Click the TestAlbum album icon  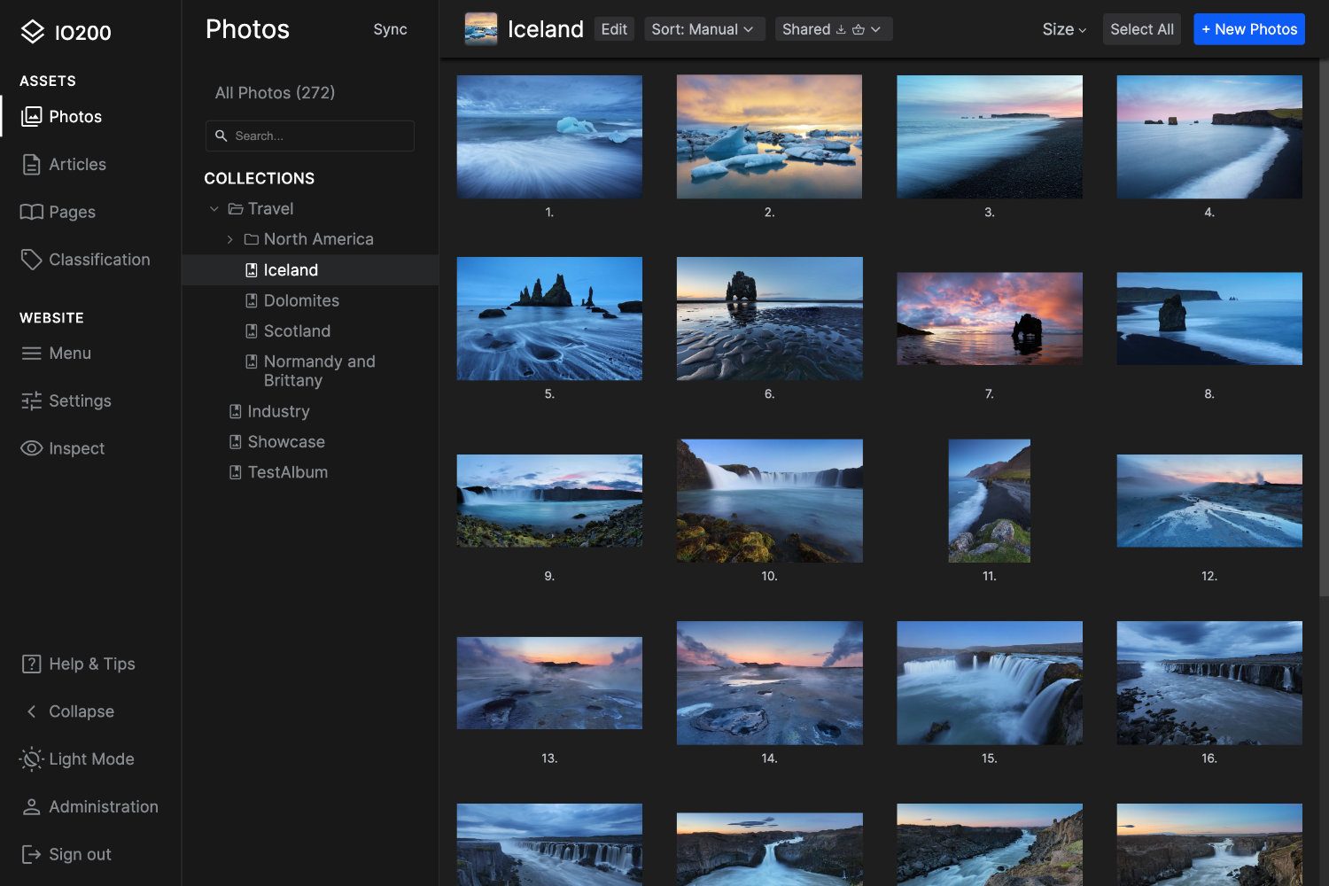pos(236,472)
